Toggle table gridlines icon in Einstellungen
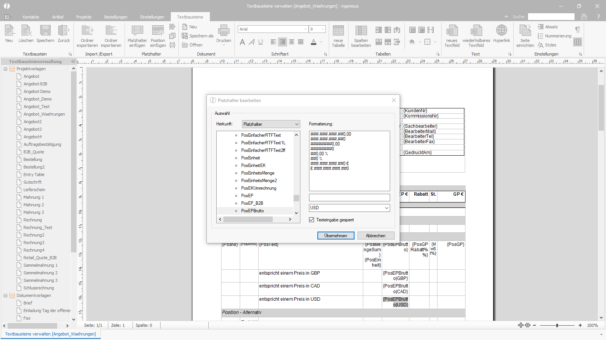The width and height of the screenshot is (606, 340). [x=578, y=42]
